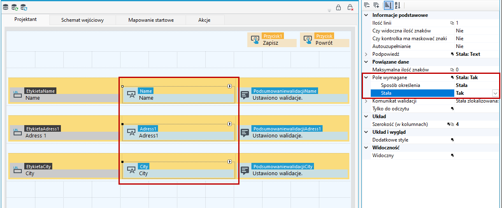Expand all property categories icon

376,5
